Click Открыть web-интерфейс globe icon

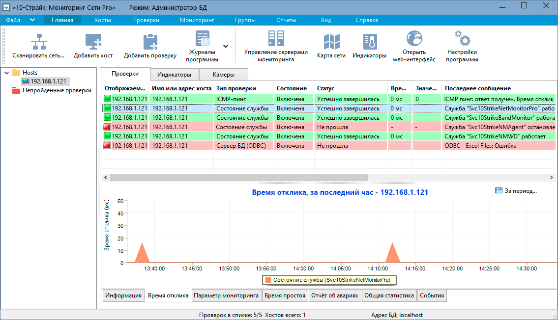click(414, 38)
